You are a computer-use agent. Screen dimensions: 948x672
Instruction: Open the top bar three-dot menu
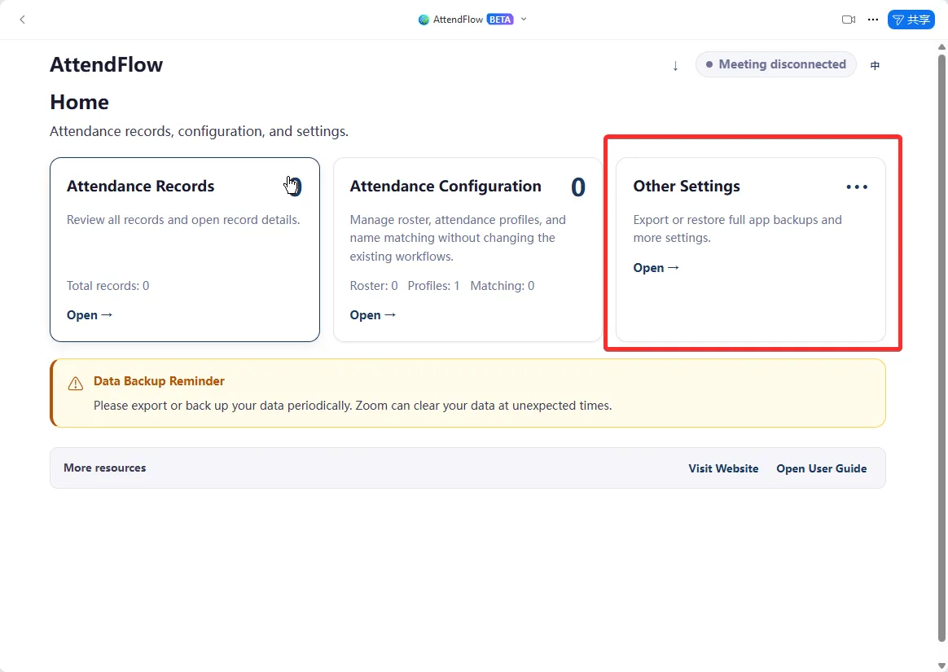[x=872, y=20]
